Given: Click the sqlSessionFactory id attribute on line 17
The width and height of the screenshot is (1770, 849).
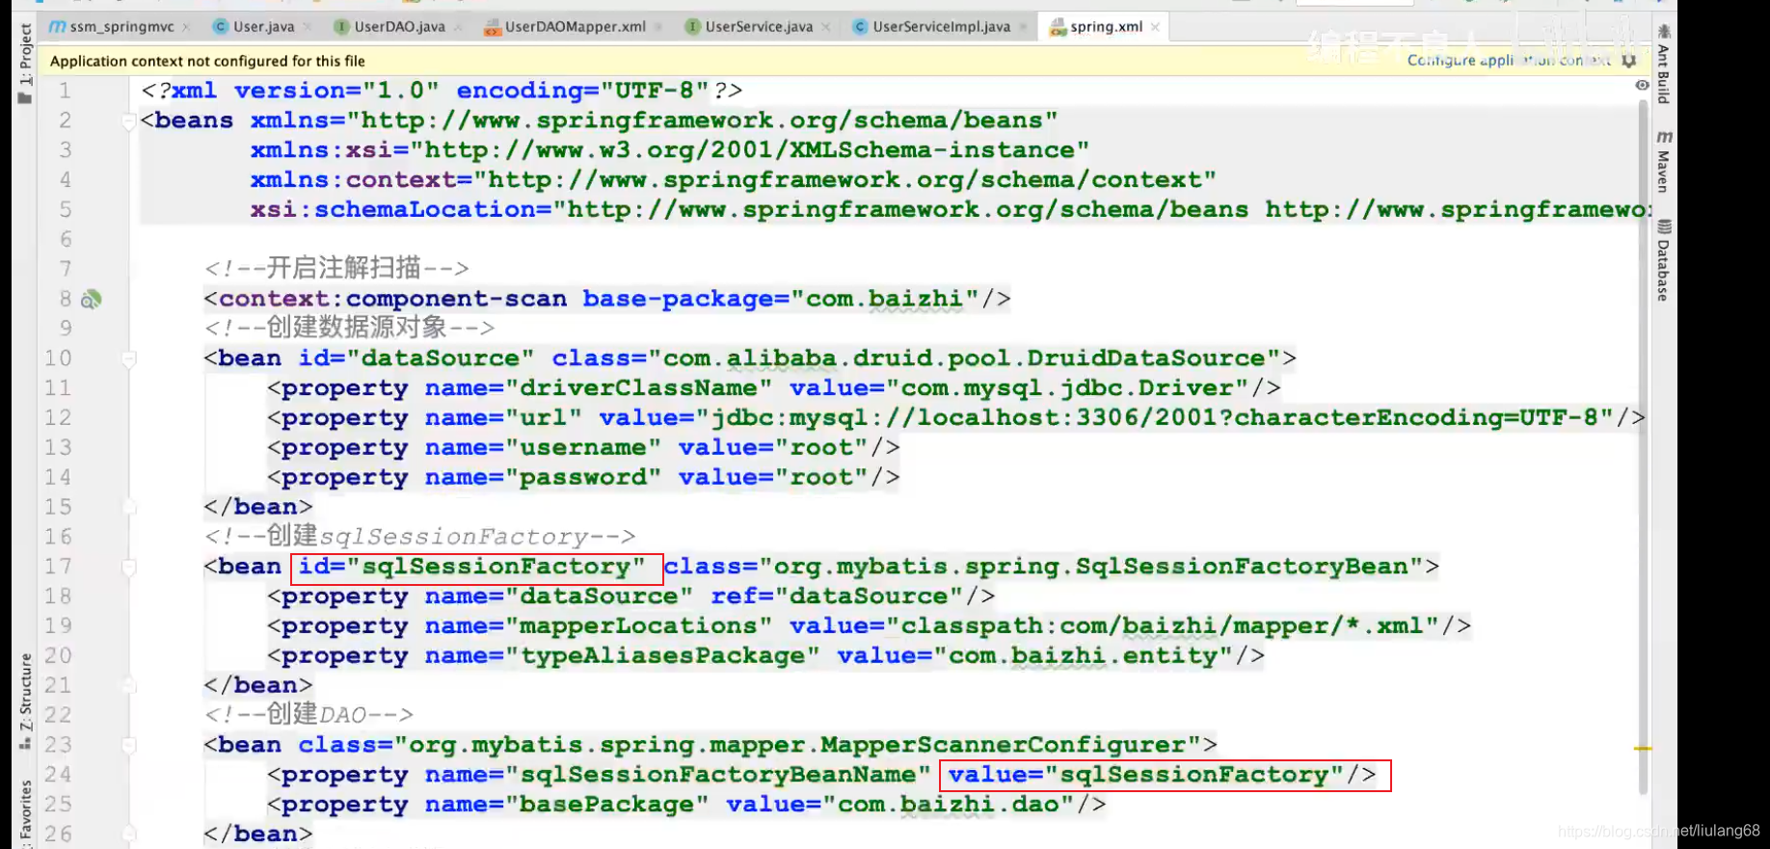Looking at the screenshot, I should (x=471, y=567).
